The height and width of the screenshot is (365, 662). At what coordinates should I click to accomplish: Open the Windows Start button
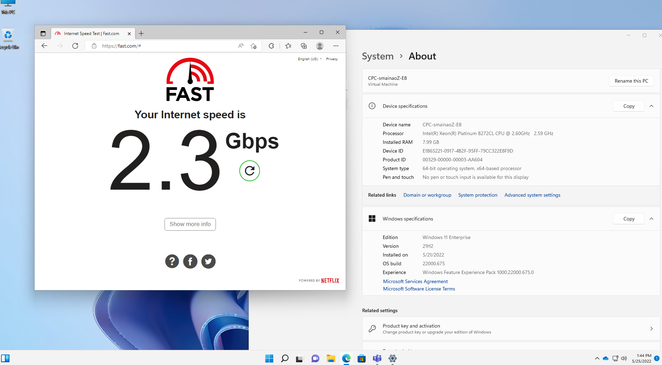pos(269,358)
